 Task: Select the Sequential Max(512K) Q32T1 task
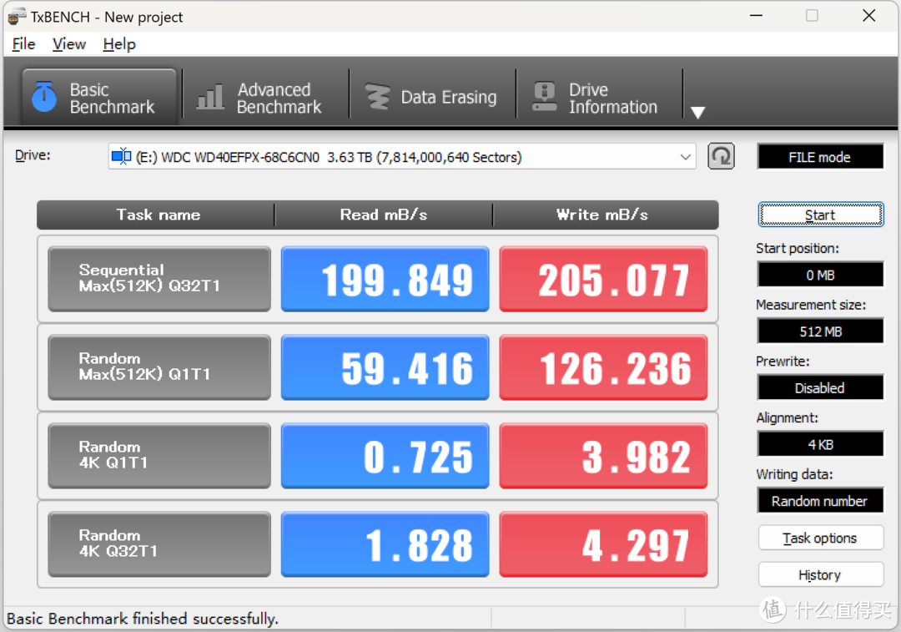(159, 279)
